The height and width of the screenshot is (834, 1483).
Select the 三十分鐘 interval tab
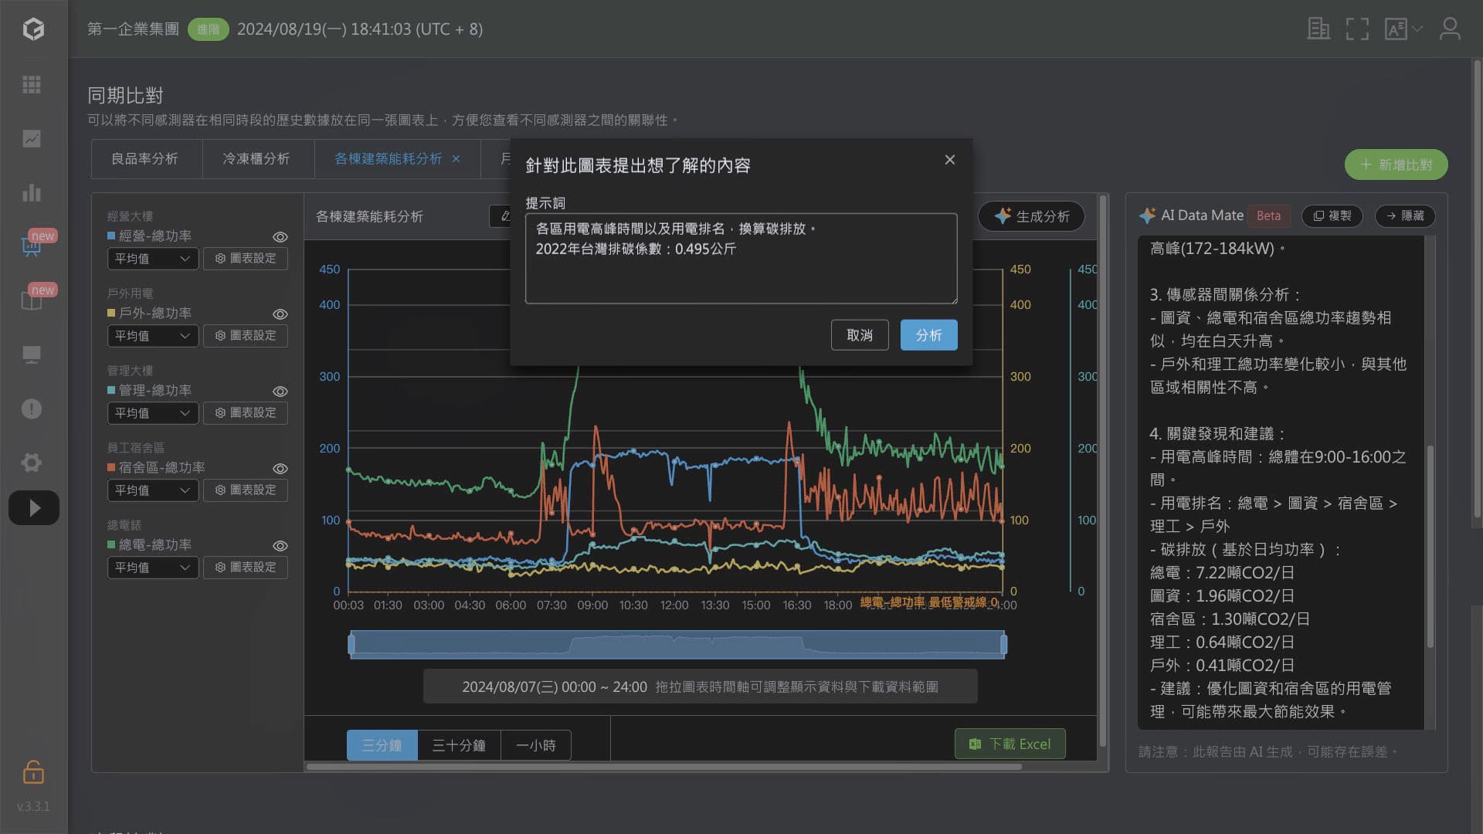click(x=459, y=745)
